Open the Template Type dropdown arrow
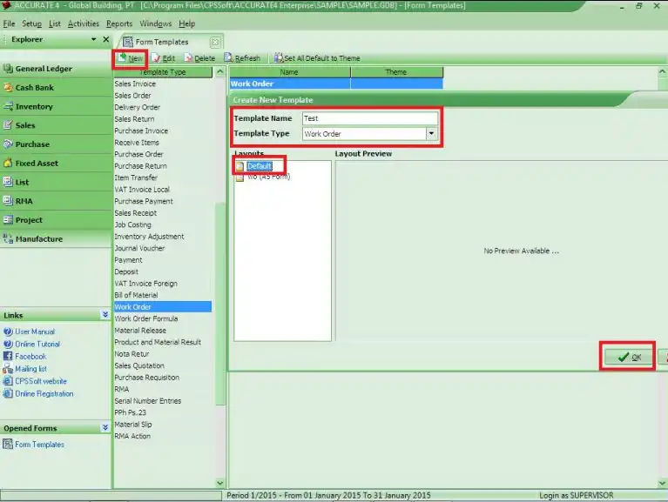 pyautogui.click(x=432, y=134)
